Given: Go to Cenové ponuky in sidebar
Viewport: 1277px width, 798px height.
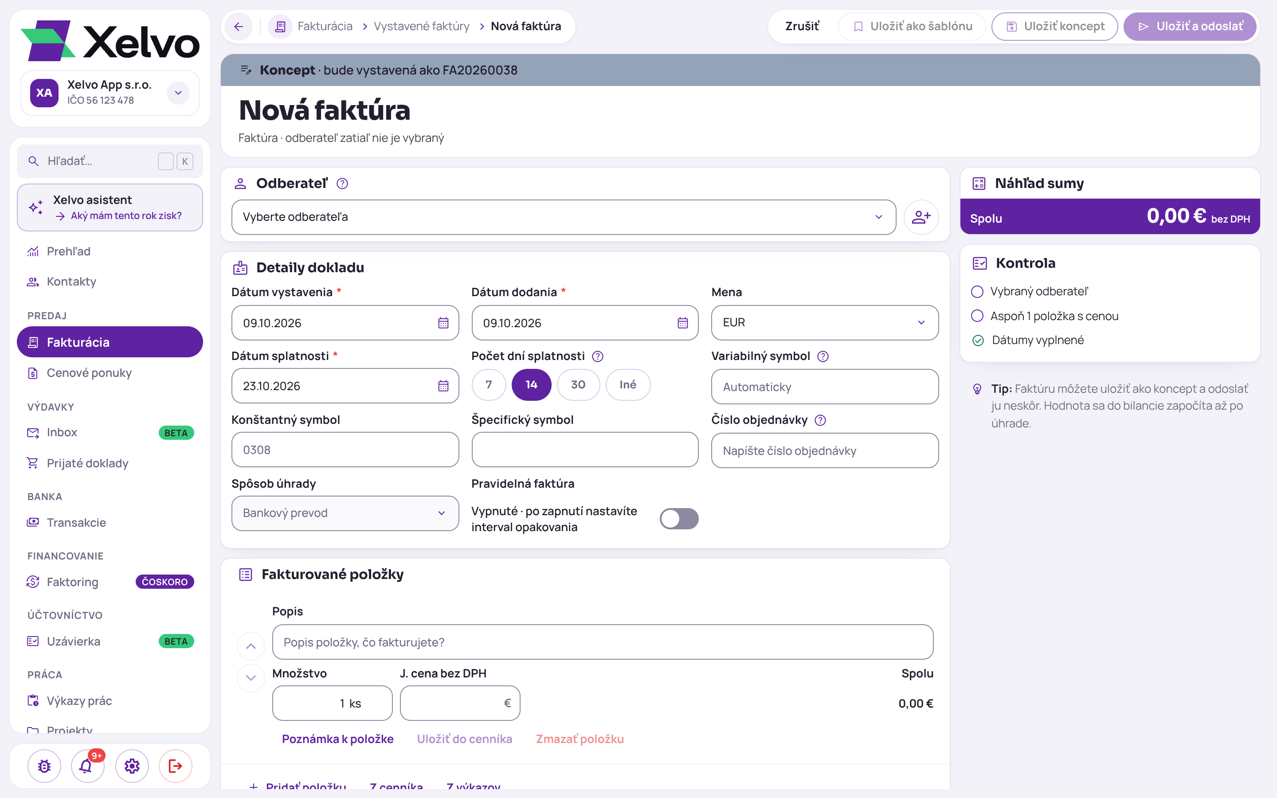Looking at the screenshot, I should pyautogui.click(x=110, y=372).
